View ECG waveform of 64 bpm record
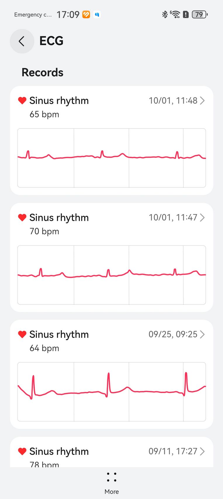The width and height of the screenshot is (223, 499). click(x=112, y=392)
